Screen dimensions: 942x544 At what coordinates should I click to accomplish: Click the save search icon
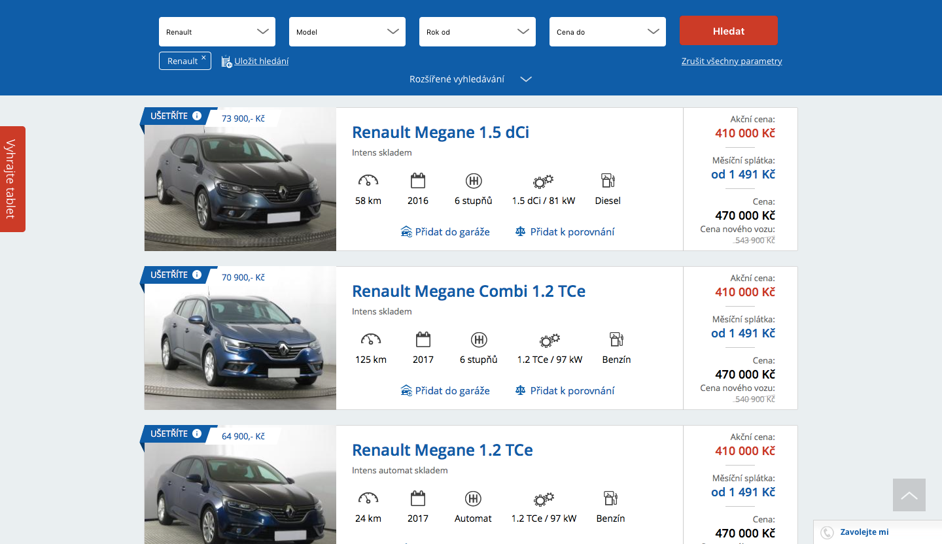(226, 61)
